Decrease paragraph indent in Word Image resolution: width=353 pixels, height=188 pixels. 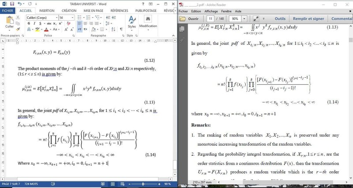[x=108, y=18]
